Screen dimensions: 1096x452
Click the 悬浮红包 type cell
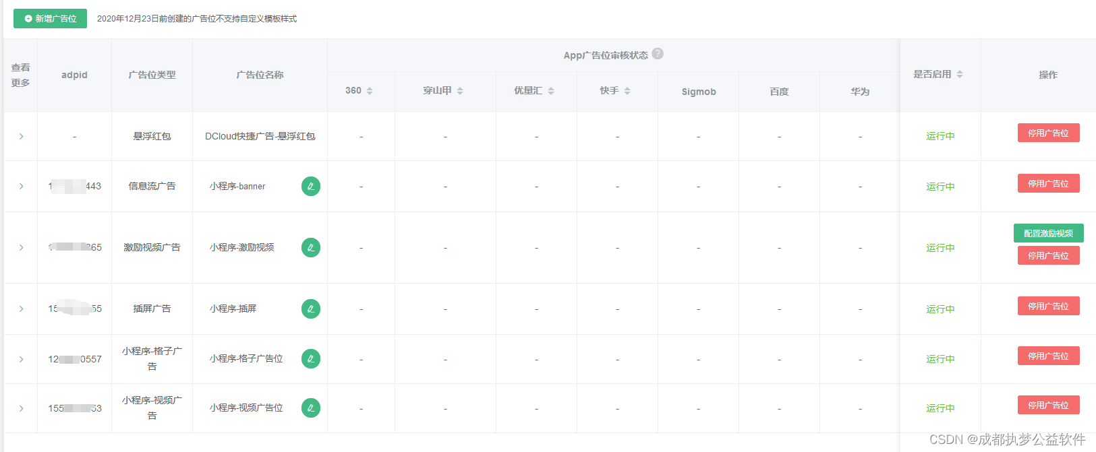click(x=152, y=136)
